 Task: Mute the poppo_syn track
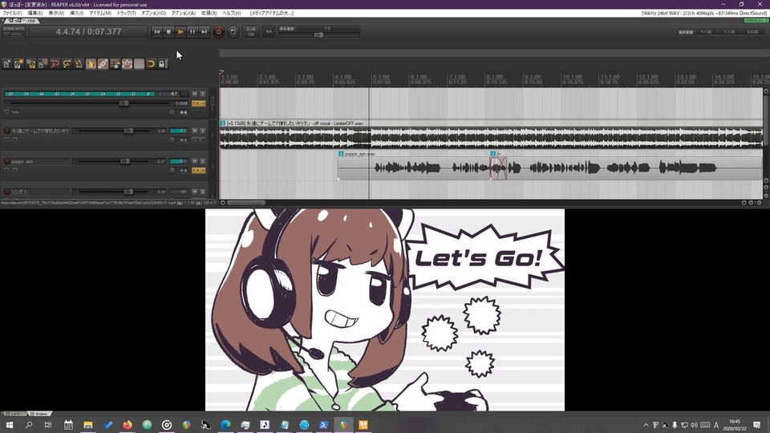click(194, 161)
